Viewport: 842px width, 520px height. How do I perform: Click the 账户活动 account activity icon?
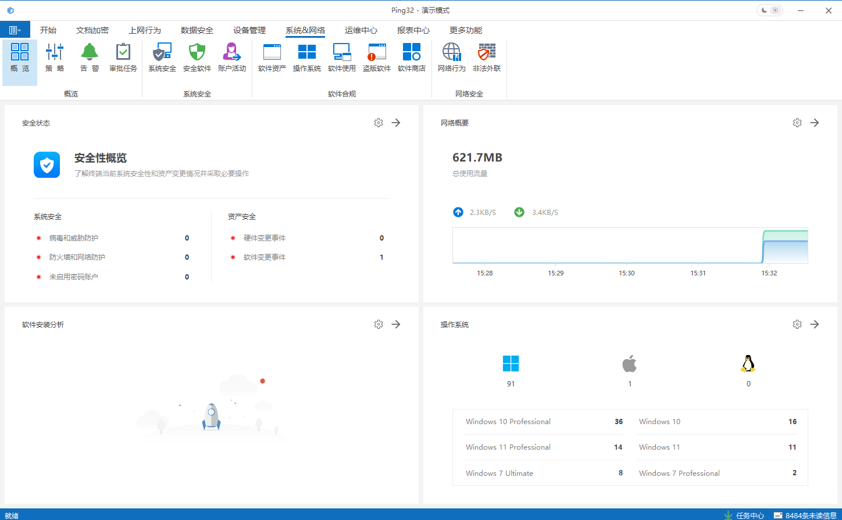232,58
